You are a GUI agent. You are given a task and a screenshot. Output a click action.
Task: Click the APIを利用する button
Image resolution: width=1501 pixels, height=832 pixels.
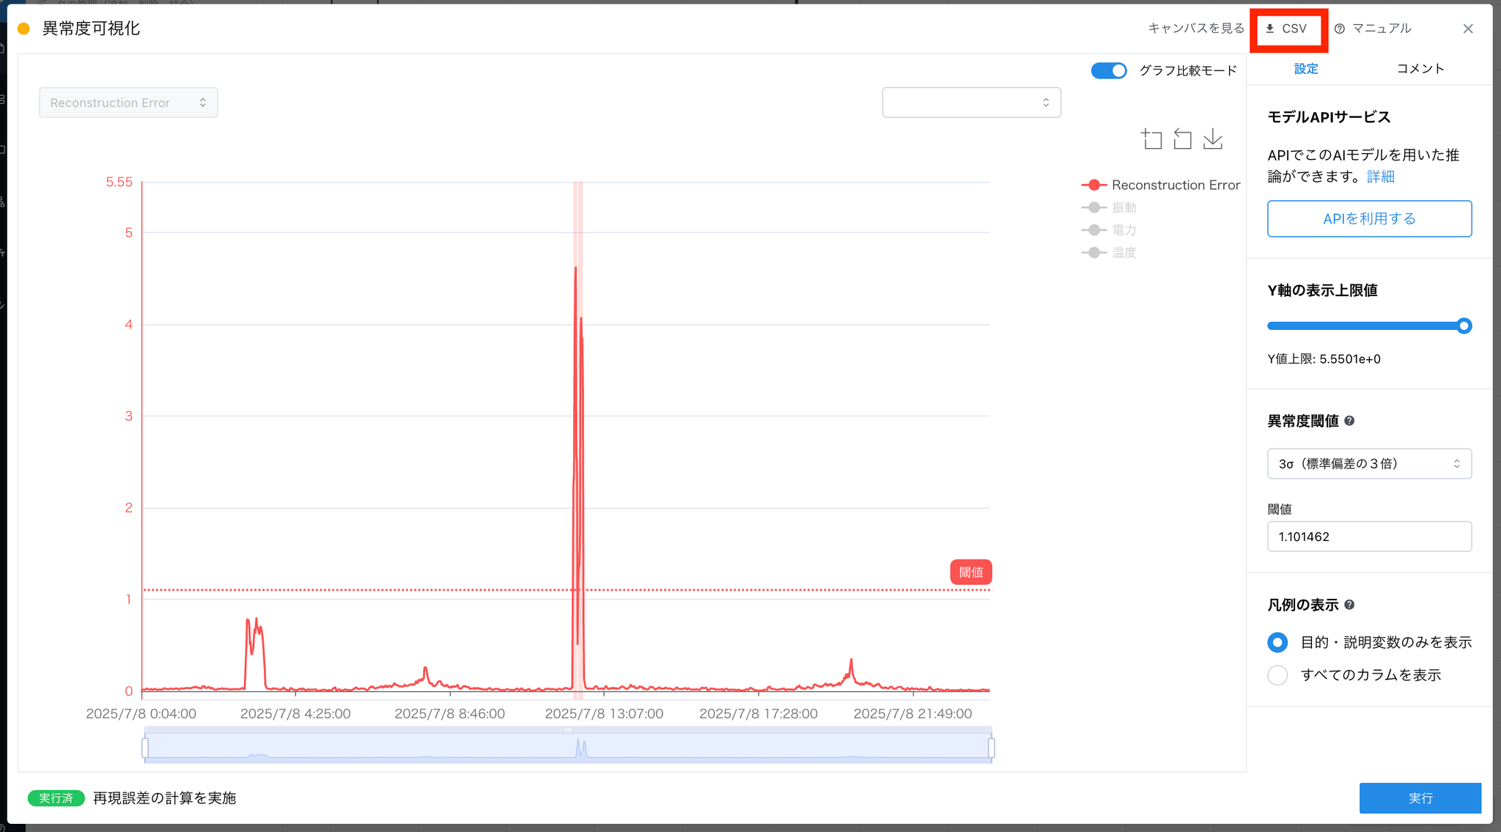pyautogui.click(x=1369, y=218)
